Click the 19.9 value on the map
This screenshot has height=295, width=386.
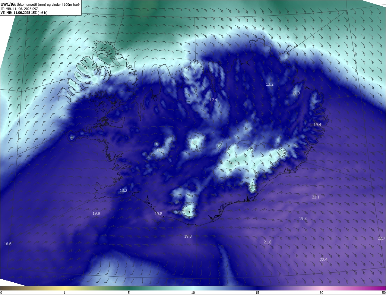96,213
